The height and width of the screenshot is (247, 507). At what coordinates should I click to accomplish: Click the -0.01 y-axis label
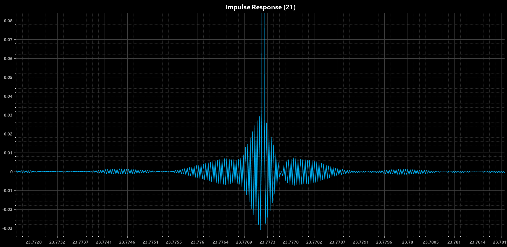(x=7, y=191)
